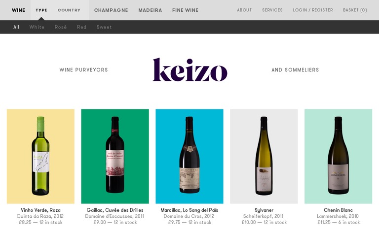View the Sylvaner bottle image
Viewport: 379px width, 234px height.
[264, 156]
